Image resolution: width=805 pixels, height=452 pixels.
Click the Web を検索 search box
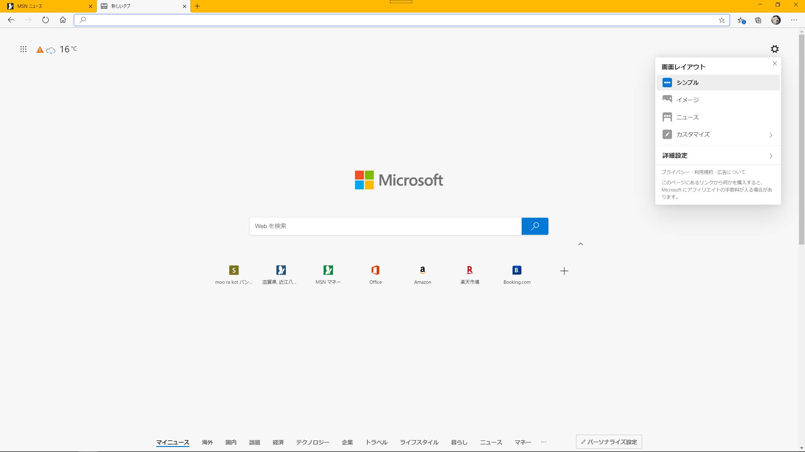click(x=386, y=226)
